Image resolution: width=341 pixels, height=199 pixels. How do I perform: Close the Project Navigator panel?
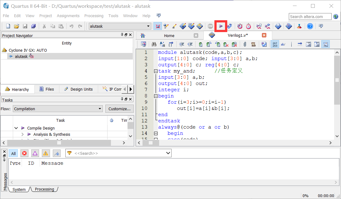130,35
